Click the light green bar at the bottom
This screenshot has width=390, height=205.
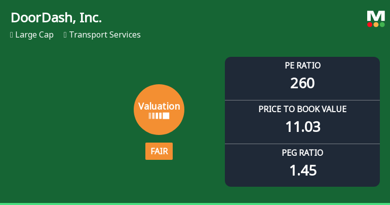click(x=195, y=203)
